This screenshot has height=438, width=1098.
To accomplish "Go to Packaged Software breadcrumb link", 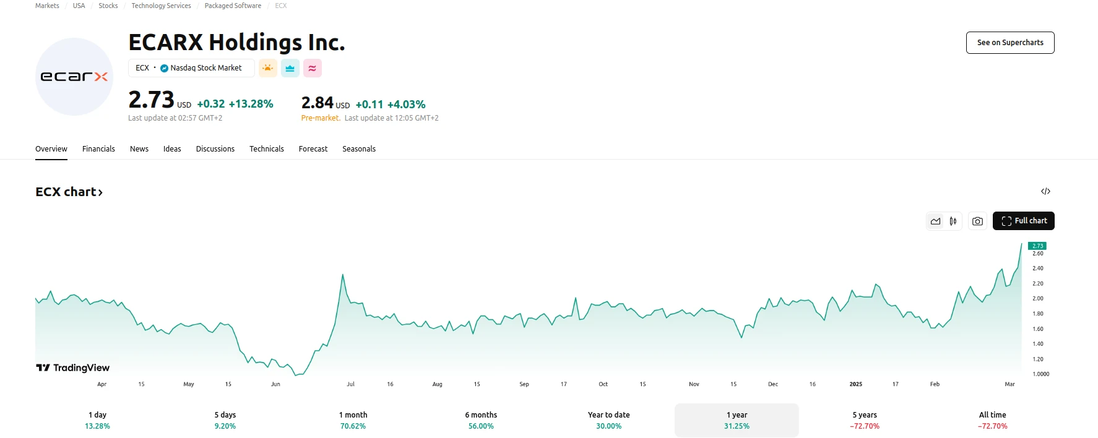I will pyautogui.click(x=233, y=6).
